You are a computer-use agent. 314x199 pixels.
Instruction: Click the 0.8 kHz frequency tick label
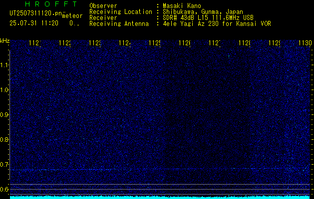(4, 139)
